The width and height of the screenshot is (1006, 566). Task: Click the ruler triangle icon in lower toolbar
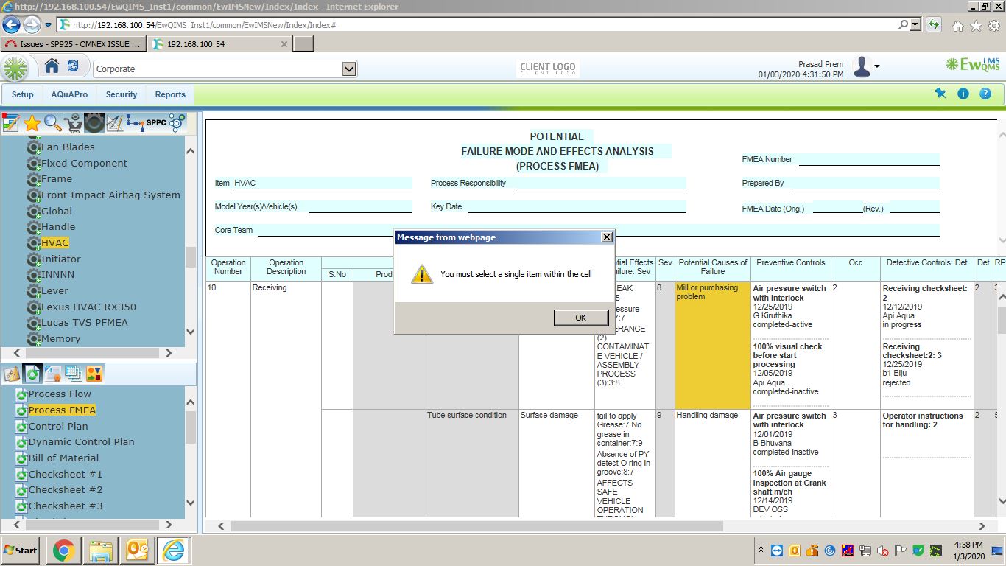12,374
